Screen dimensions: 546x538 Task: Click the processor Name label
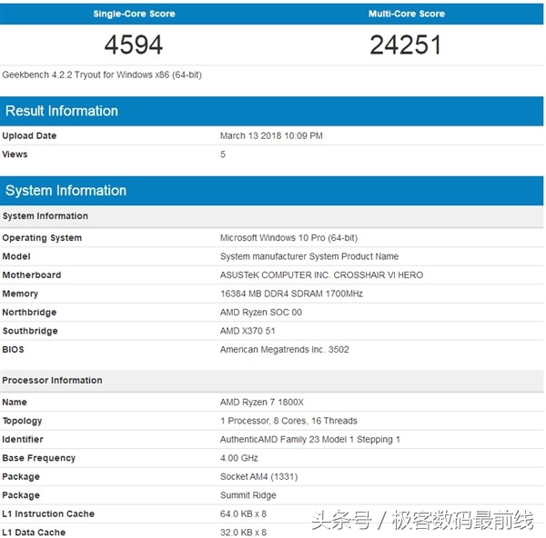point(15,403)
